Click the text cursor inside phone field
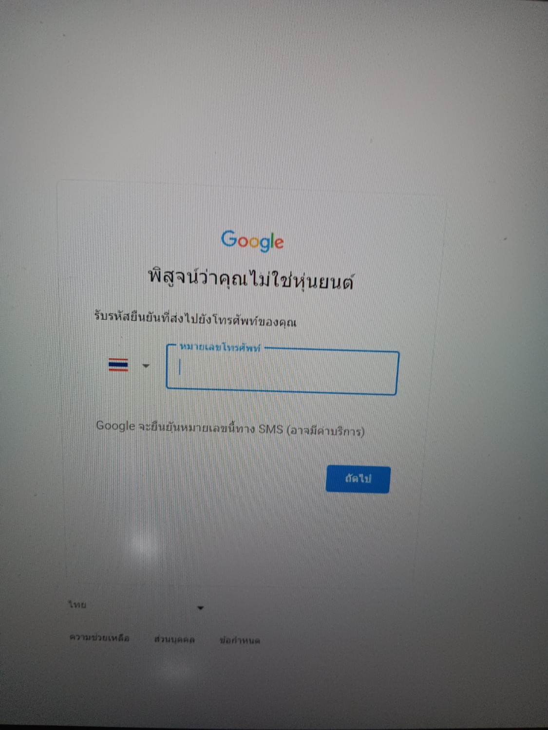The height and width of the screenshot is (730, 548). click(180, 367)
